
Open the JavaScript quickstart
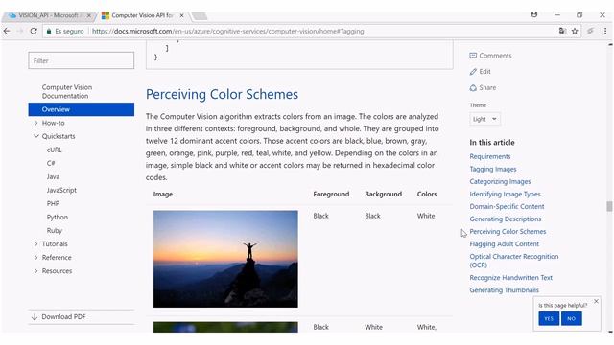61,190
